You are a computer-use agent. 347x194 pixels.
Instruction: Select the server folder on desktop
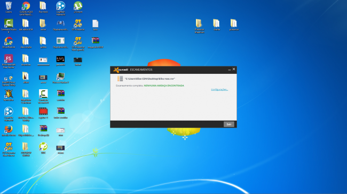tap(43, 24)
